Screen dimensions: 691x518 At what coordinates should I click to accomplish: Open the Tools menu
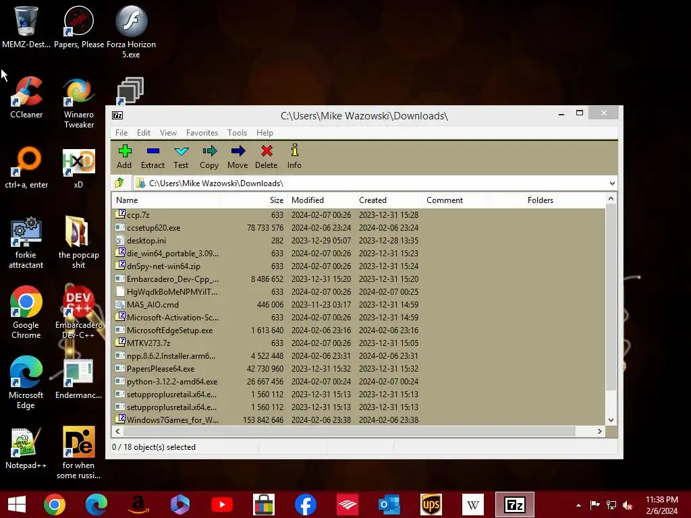[x=237, y=133]
